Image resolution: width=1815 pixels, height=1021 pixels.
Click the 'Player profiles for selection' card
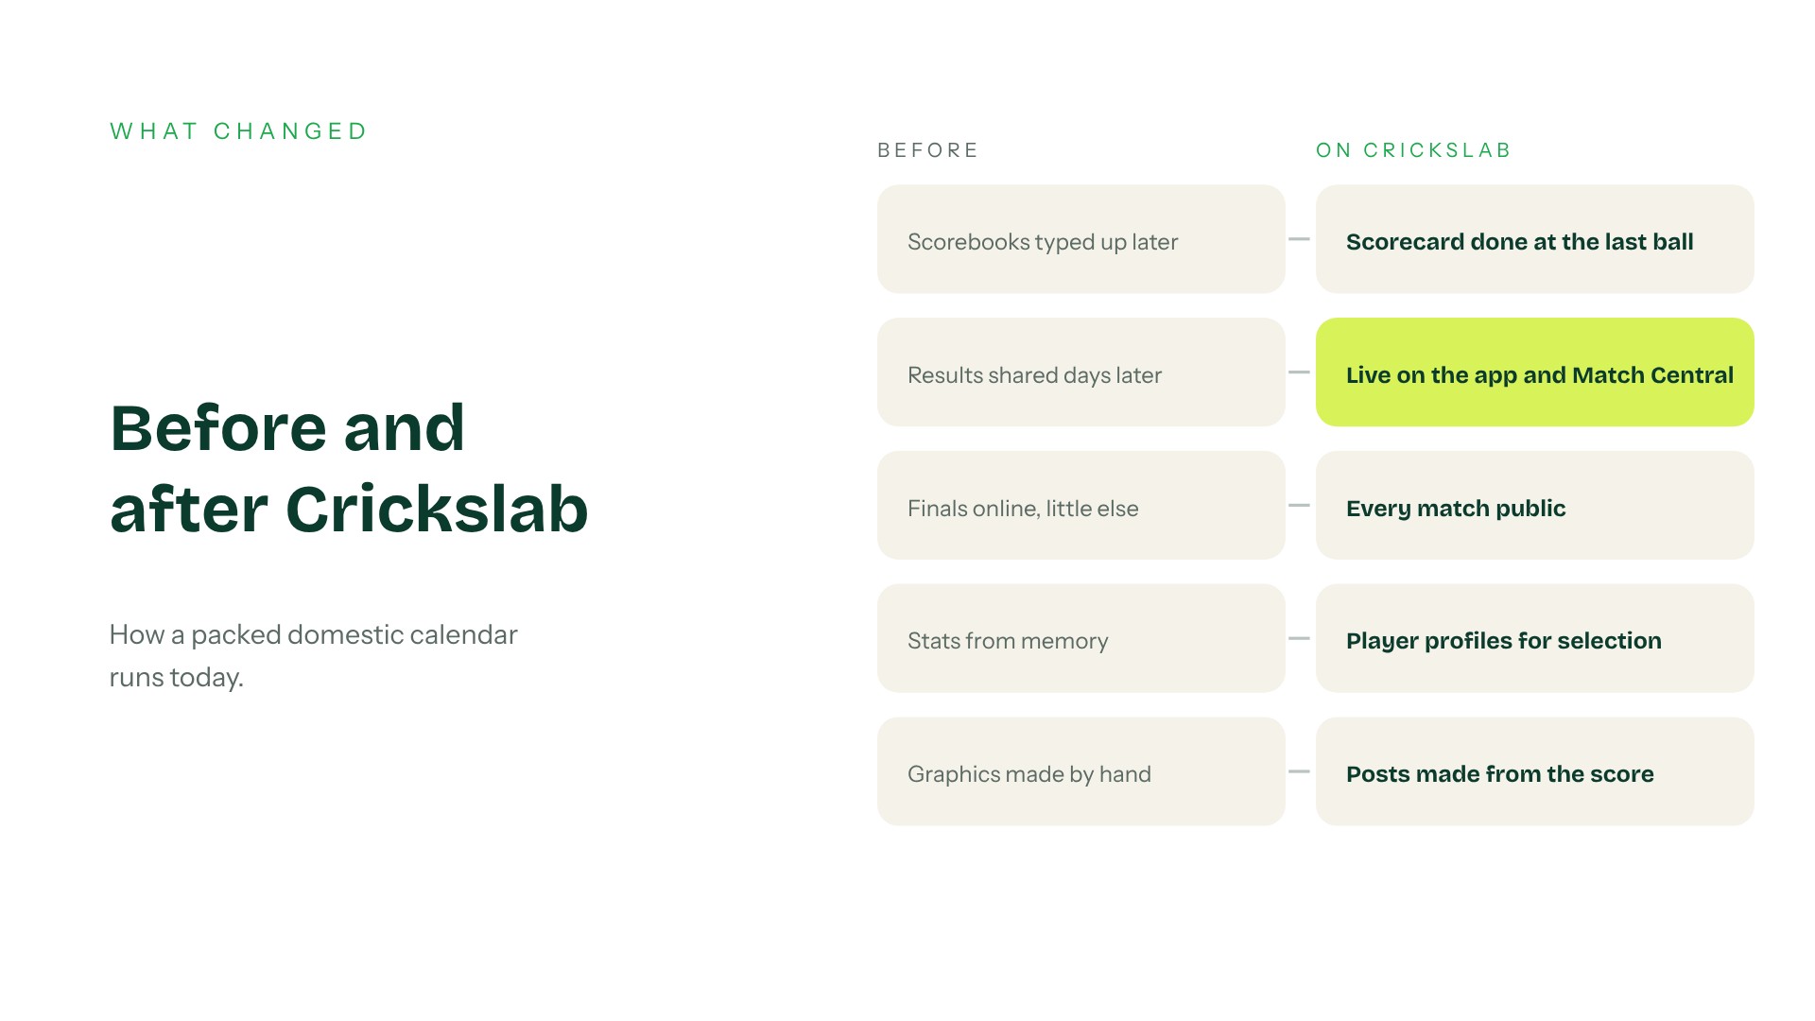(x=1534, y=638)
